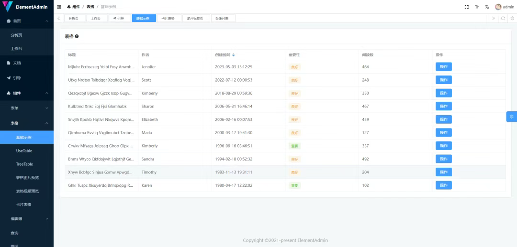Refresh the current tab page icon
Viewport: 517px width, 247px height.
(x=503, y=19)
